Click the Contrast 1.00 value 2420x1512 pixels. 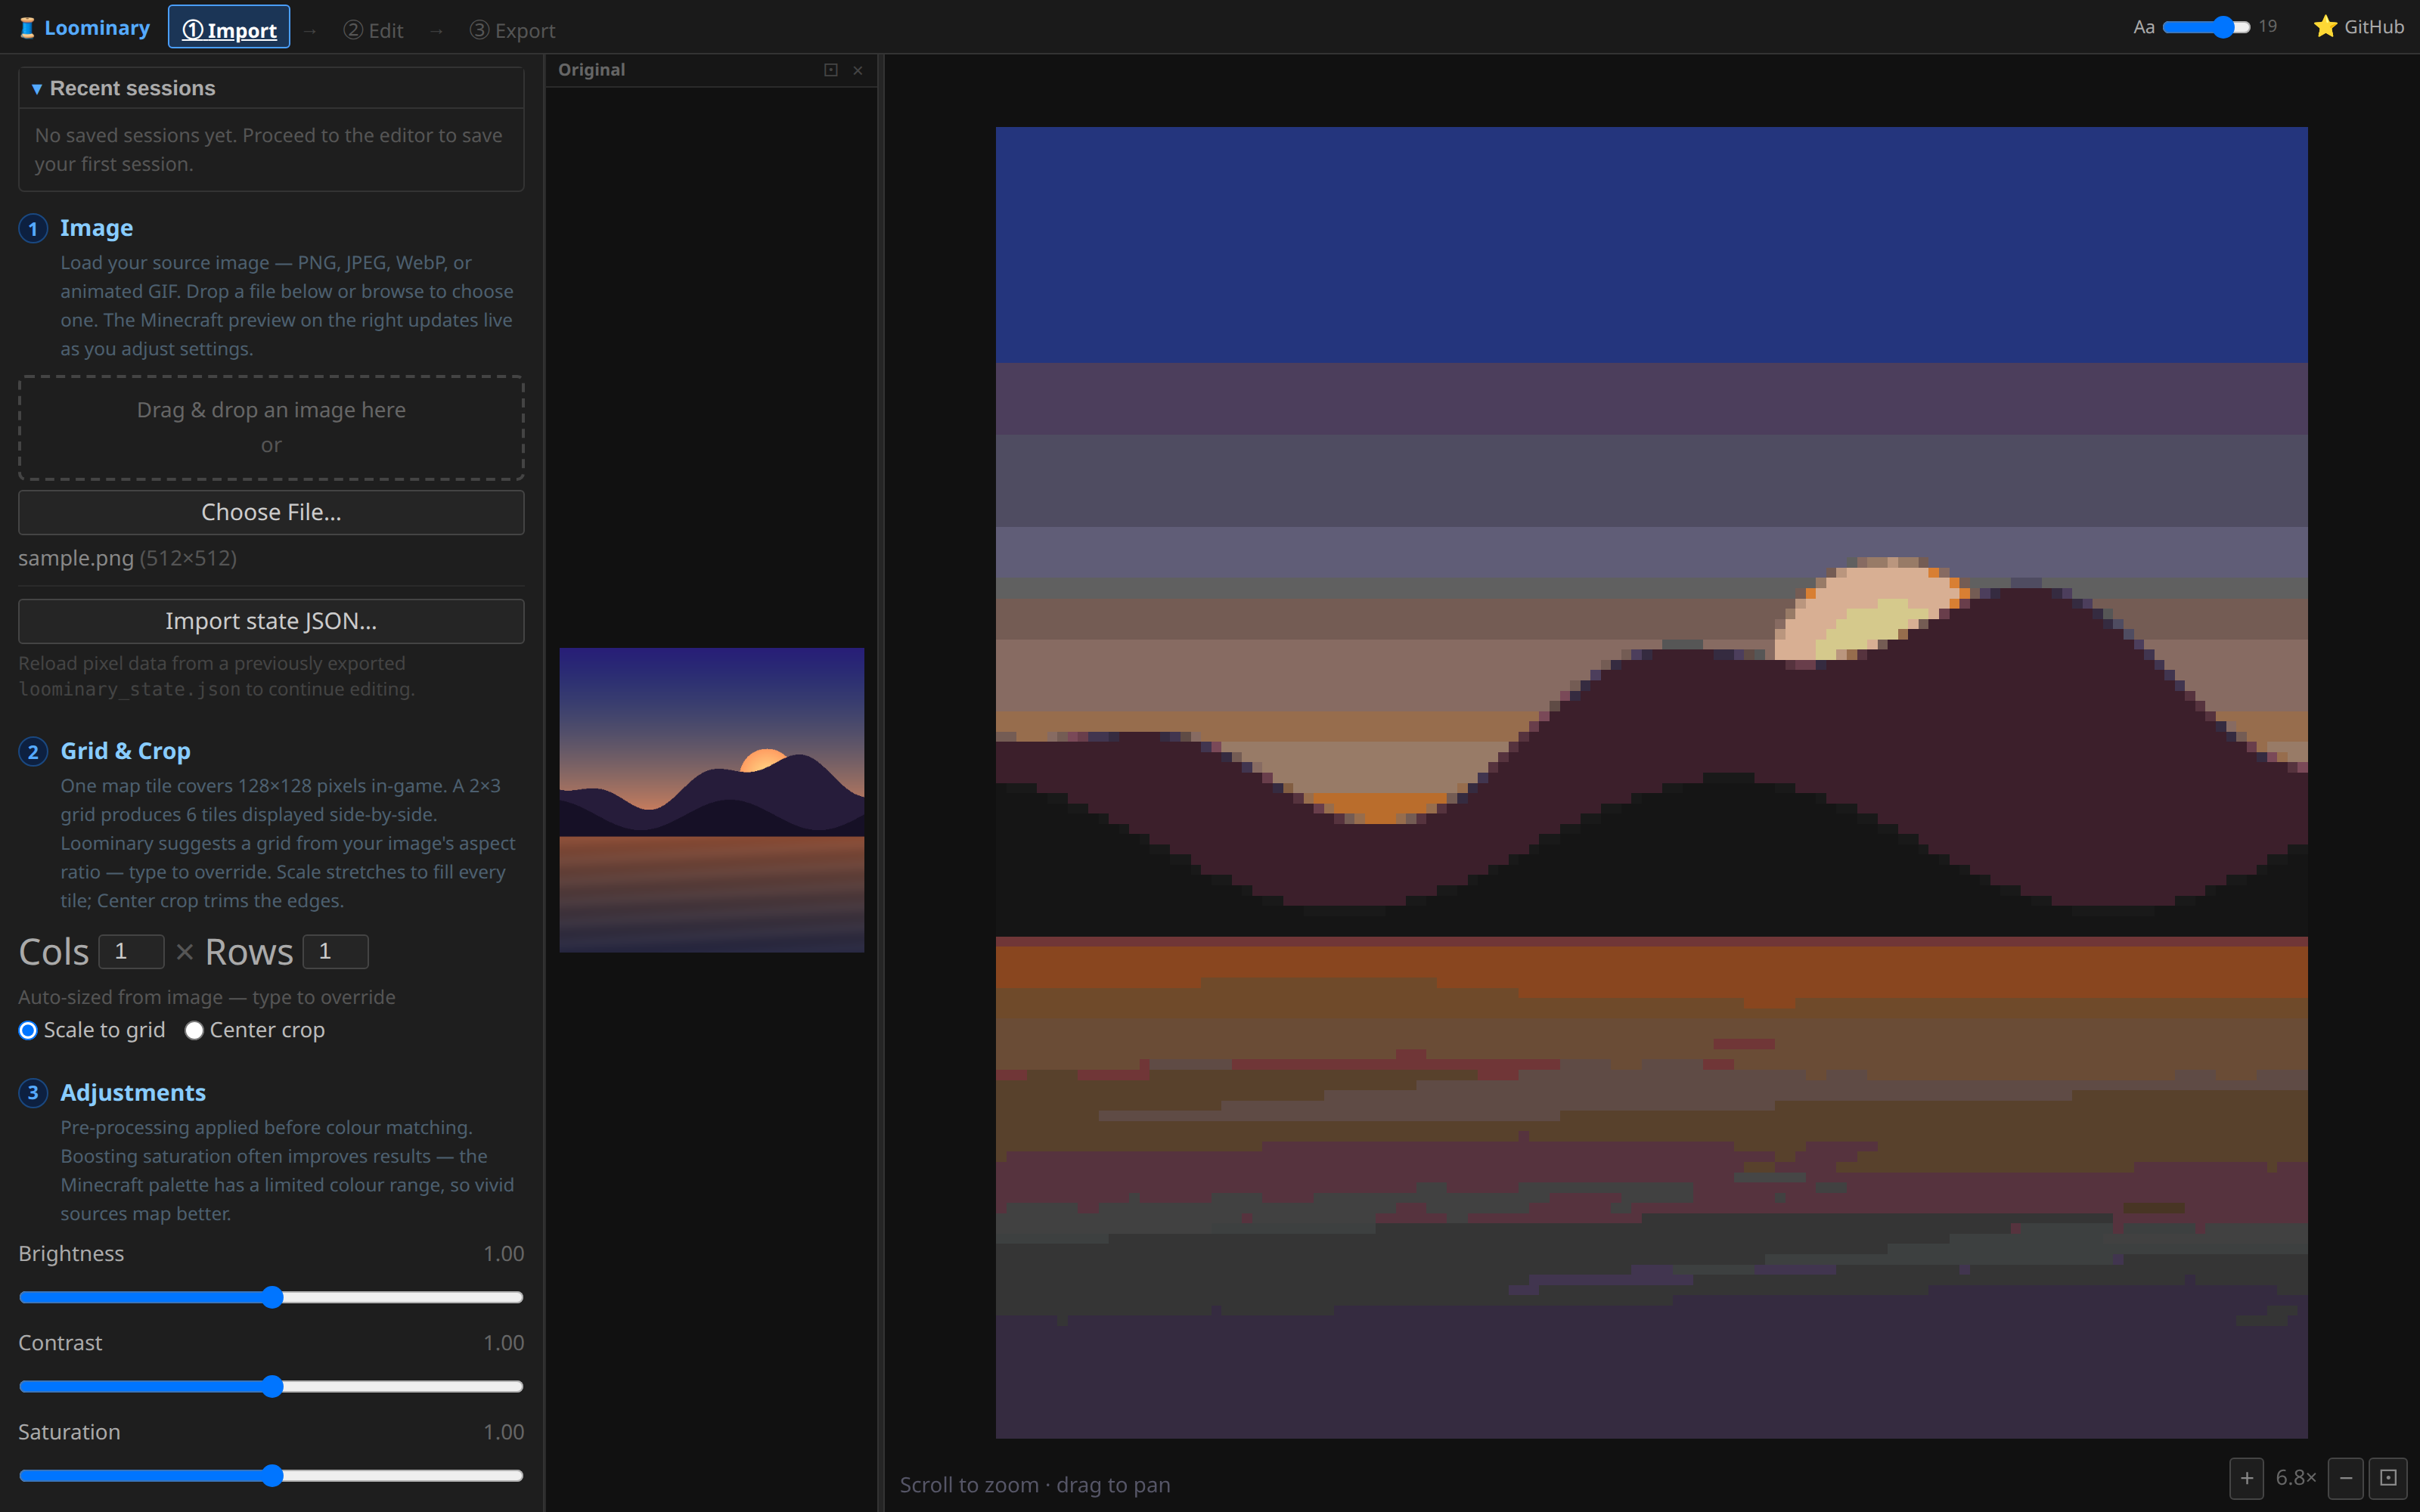pos(503,1343)
